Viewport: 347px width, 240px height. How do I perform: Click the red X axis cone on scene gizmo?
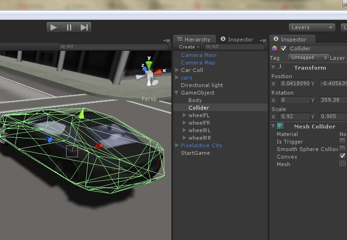[158, 72]
